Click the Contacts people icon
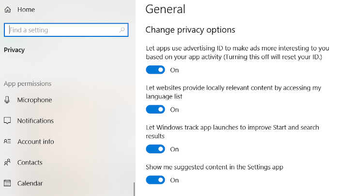The image size is (339, 196). click(x=8, y=163)
